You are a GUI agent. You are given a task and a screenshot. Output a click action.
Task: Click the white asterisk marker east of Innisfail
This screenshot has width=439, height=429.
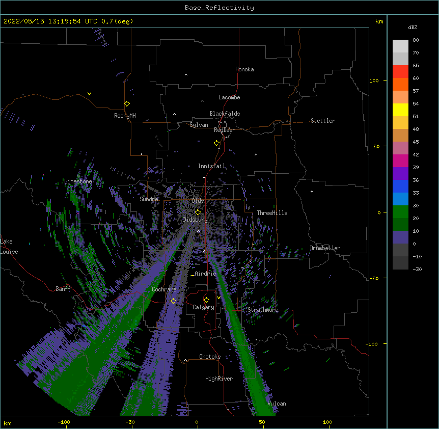(256, 154)
